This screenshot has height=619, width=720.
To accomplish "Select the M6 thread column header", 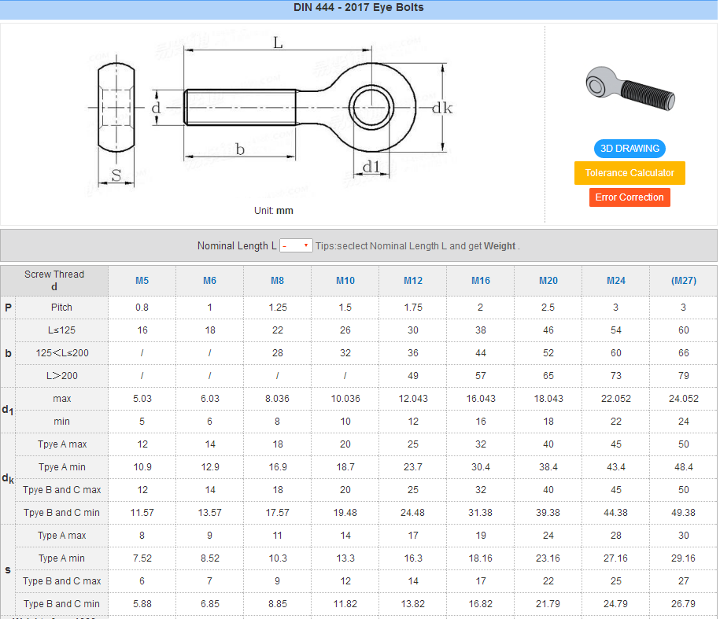I will point(209,280).
